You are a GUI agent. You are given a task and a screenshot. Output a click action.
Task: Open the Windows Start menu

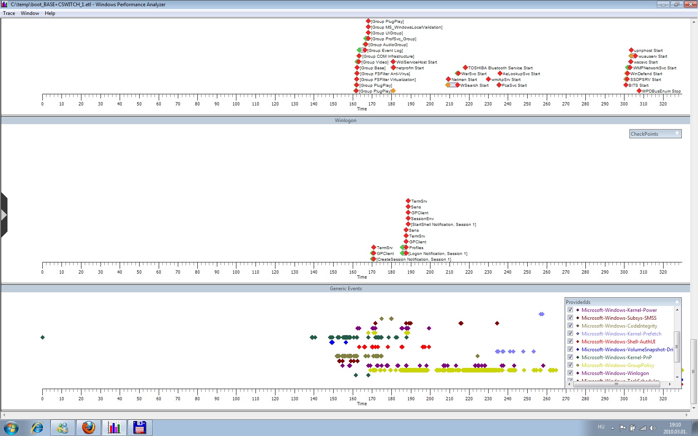(x=11, y=428)
